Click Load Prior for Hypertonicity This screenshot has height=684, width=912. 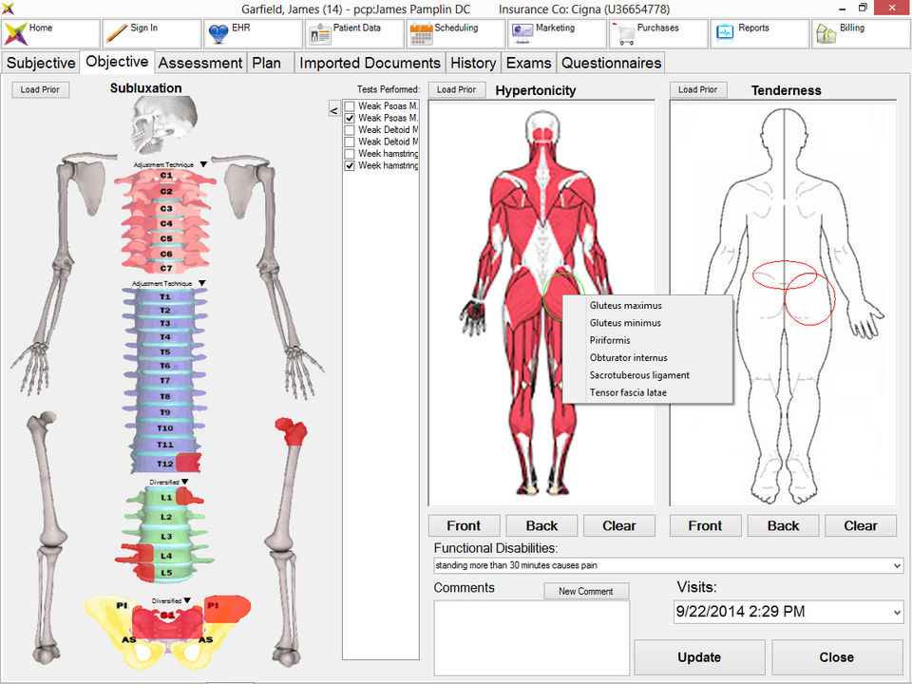click(x=457, y=89)
